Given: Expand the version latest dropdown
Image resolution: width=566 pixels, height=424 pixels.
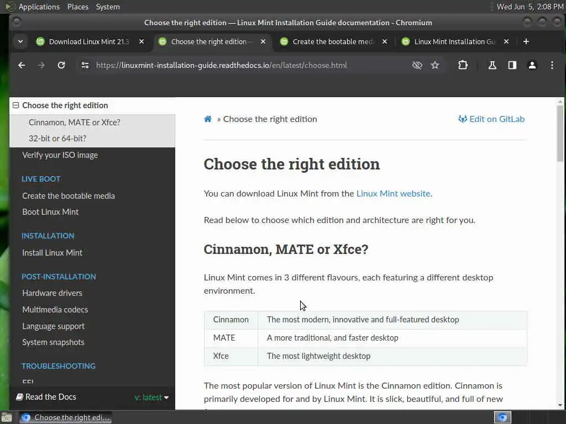Looking at the screenshot, I should [x=151, y=397].
